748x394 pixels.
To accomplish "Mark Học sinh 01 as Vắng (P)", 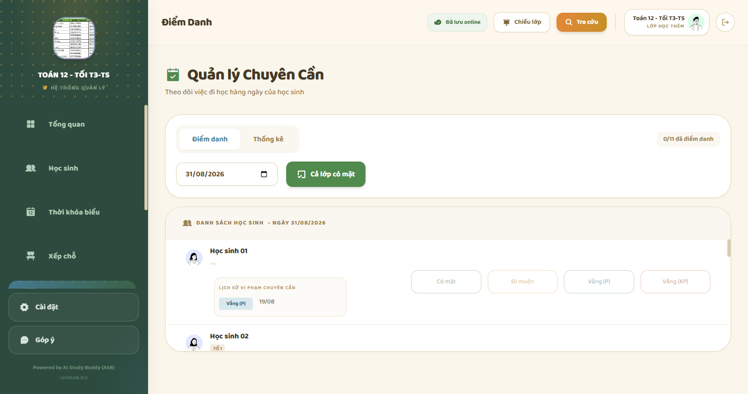I will [x=599, y=282].
